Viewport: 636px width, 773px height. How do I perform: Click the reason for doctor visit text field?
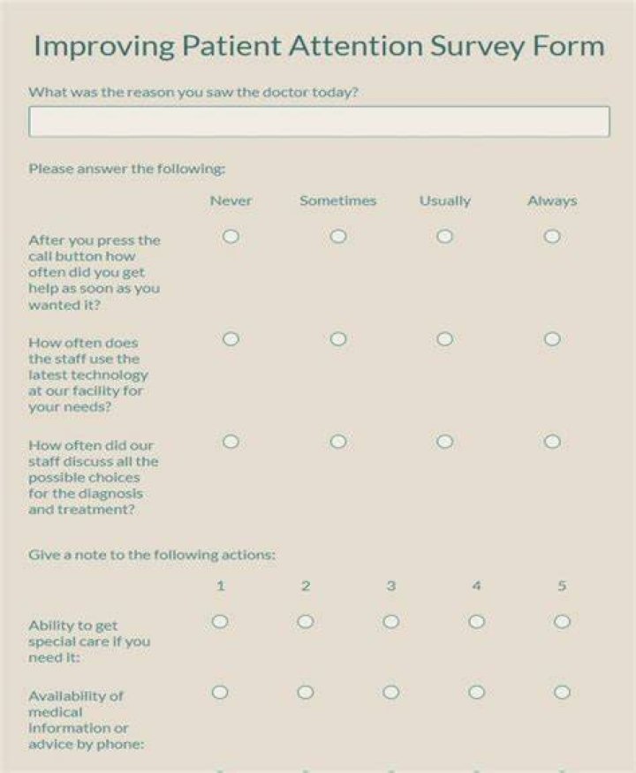click(319, 121)
